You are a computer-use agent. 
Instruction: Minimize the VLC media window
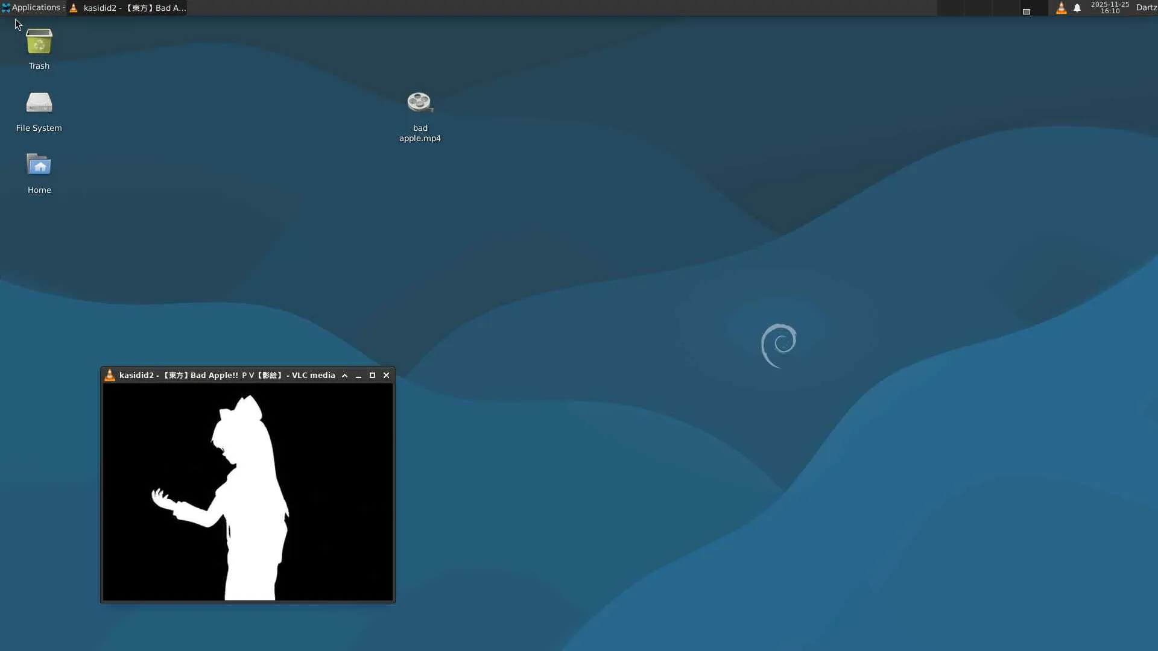coord(359,376)
